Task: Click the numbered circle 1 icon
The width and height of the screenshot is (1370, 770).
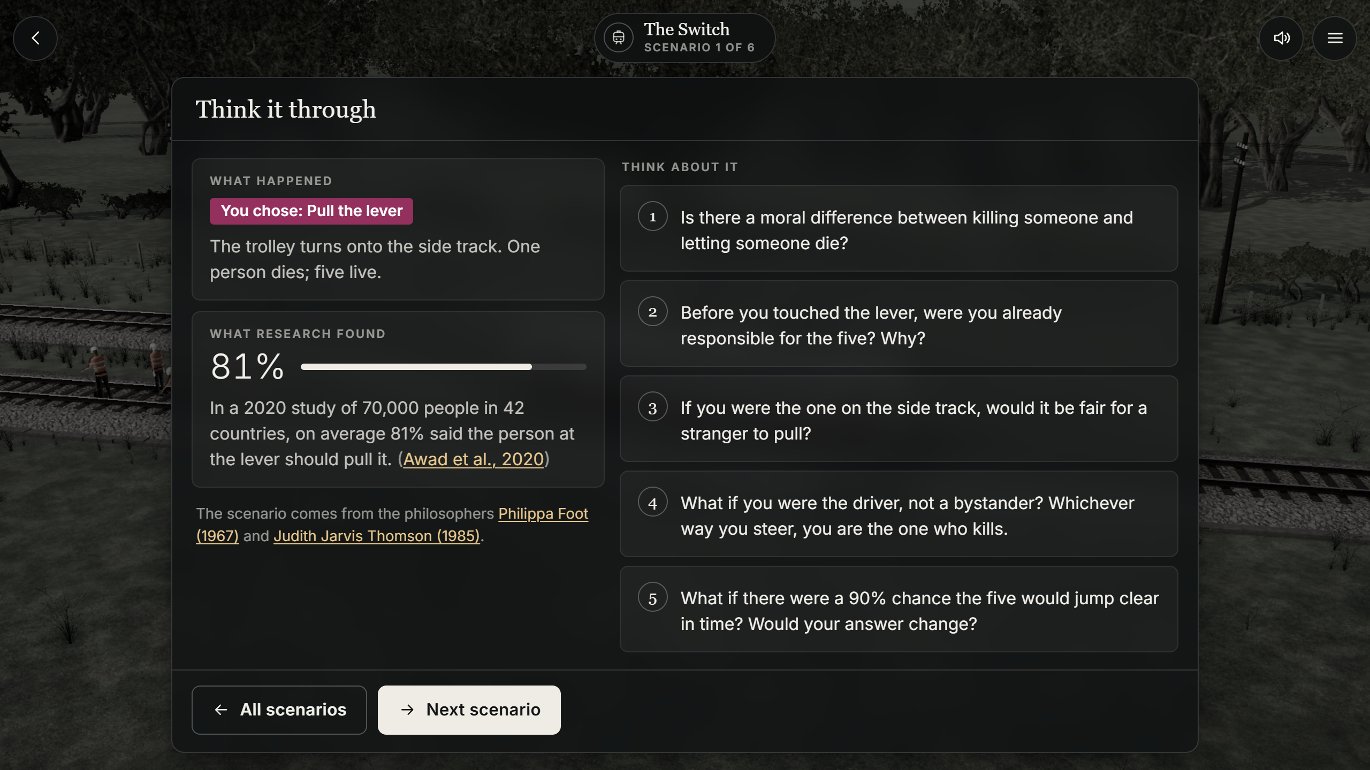Action: pyautogui.click(x=652, y=217)
